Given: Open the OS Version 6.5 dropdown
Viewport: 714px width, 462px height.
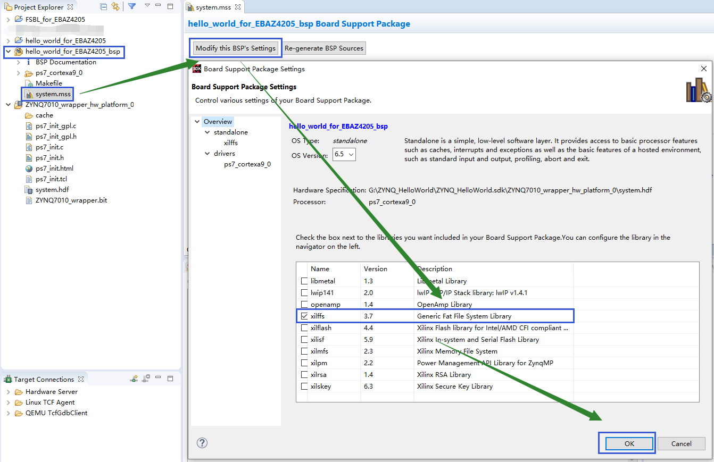Looking at the screenshot, I should tap(344, 154).
